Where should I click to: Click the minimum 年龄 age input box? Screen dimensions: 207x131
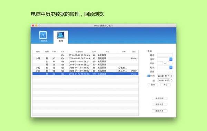click(x=160, y=63)
